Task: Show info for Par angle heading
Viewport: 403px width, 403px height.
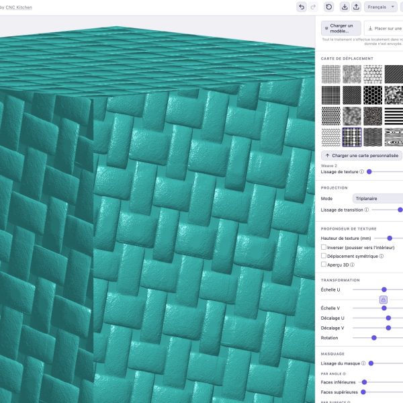Action: [x=344, y=373]
